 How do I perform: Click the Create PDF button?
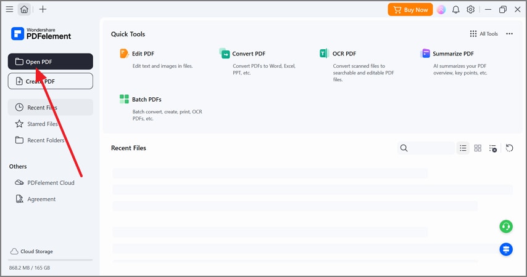click(51, 81)
